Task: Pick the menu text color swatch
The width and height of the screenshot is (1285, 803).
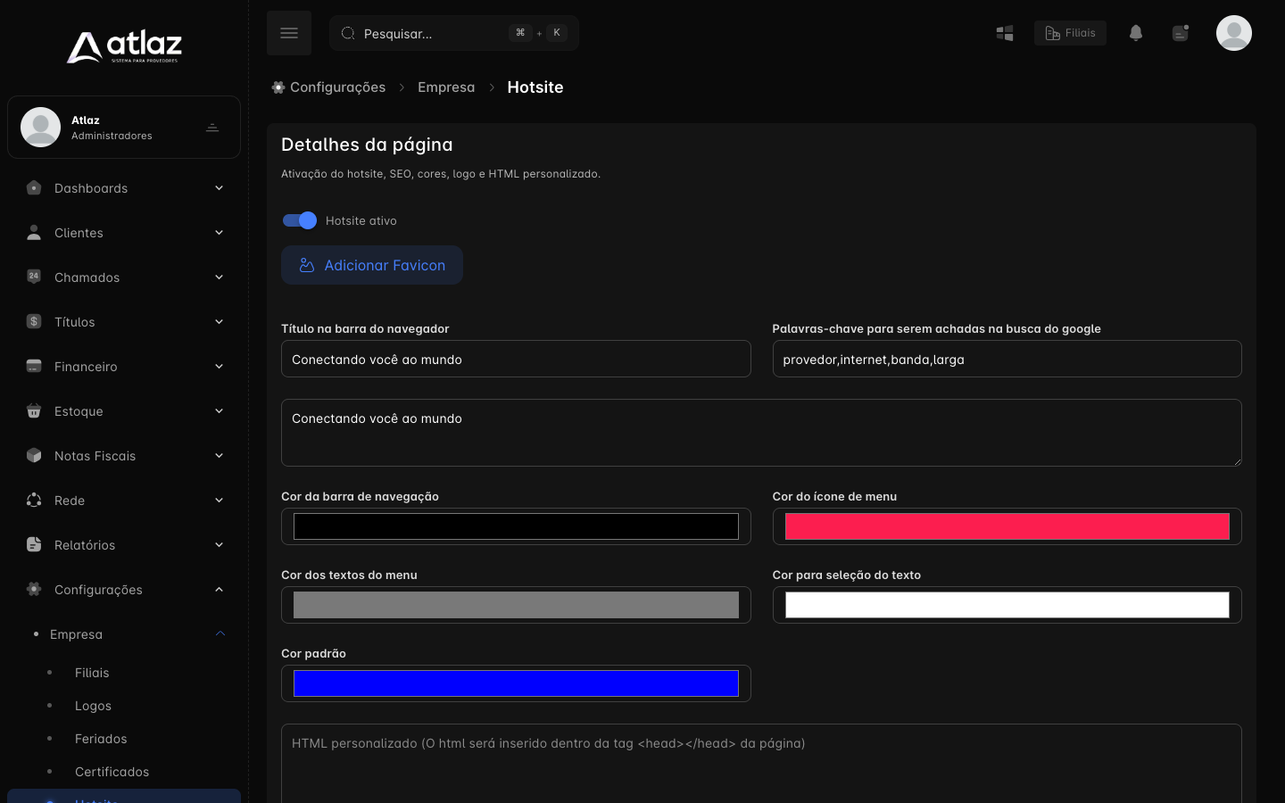Action: coord(516,605)
